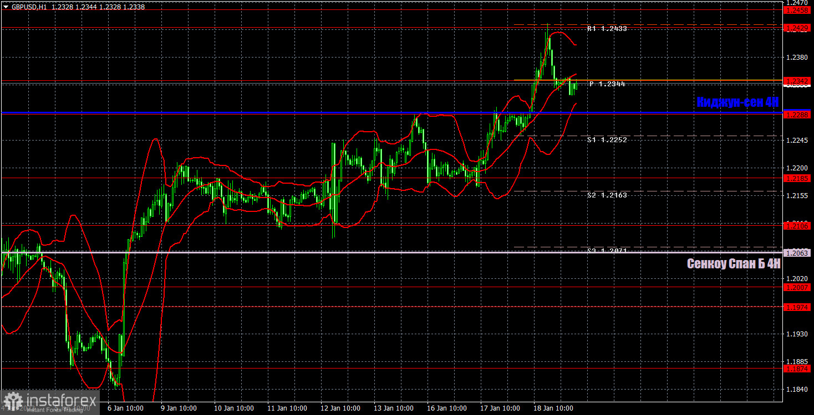
Task: Click the 1.2288 price tag on axis
Action: (797, 114)
